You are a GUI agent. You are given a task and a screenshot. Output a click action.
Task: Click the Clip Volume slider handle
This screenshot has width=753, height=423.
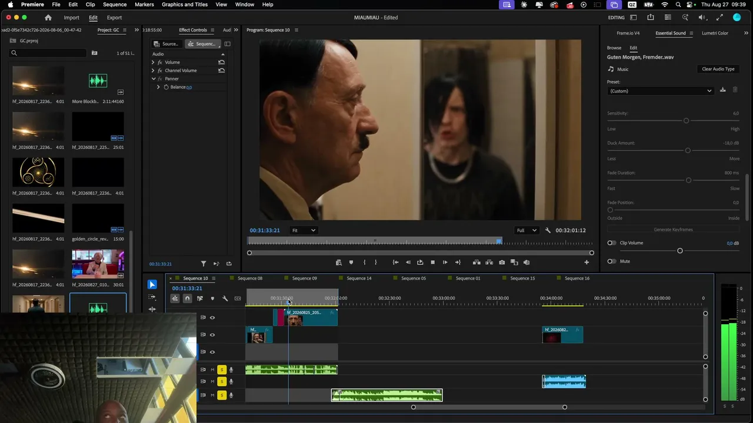pos(680,251)
